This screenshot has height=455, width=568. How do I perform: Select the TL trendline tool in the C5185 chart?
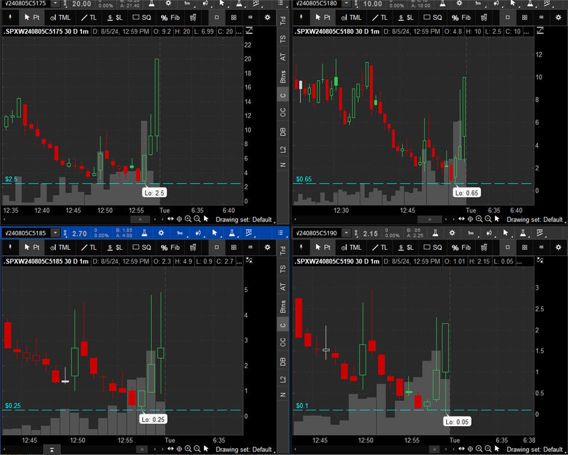(x=89, y=247)
